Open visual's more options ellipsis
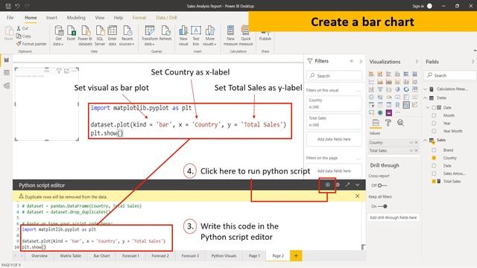This screenshot has height=268, width=477. click(74, 71)
